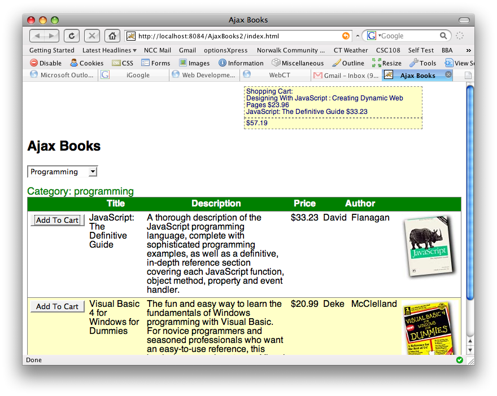Open the Outline web developer menu
The height and width of the screenshot is (396, 497).
[x=348, y=63]
